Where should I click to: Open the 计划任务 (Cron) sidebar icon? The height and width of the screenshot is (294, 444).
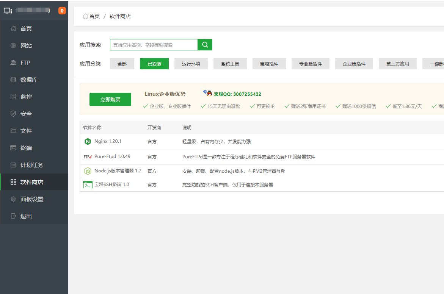point(13,165)
